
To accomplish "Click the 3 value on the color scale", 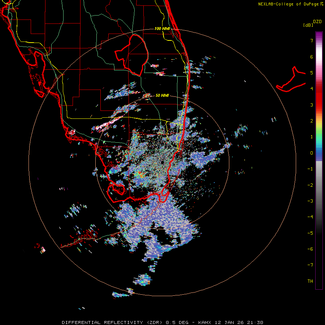I will point(312,105).
